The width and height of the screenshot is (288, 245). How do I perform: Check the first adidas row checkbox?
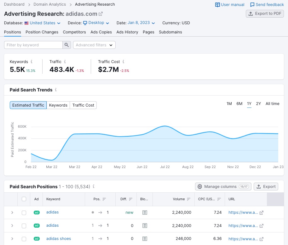click(24, 213)
